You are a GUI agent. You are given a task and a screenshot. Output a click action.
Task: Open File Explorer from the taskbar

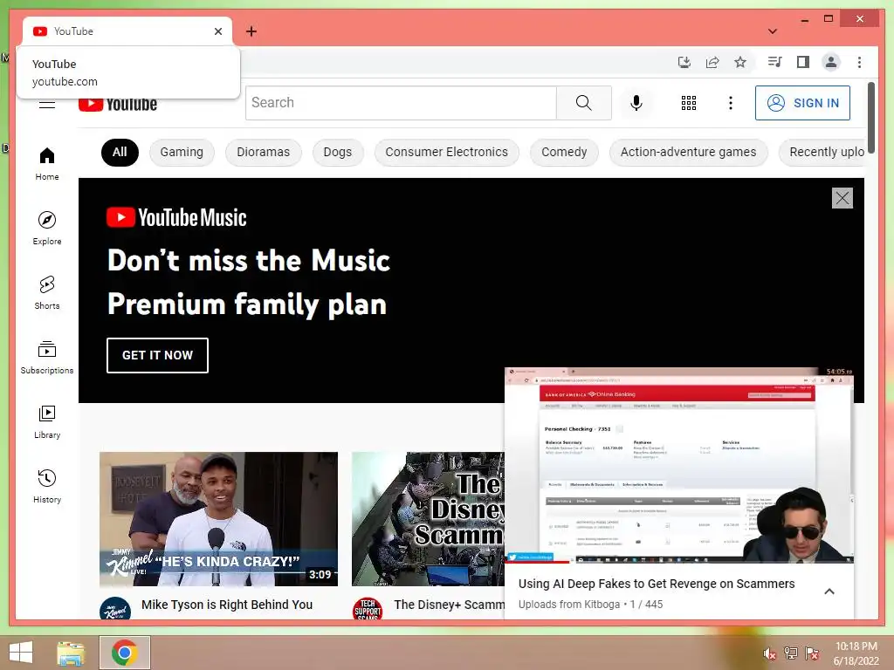point(71,653)
